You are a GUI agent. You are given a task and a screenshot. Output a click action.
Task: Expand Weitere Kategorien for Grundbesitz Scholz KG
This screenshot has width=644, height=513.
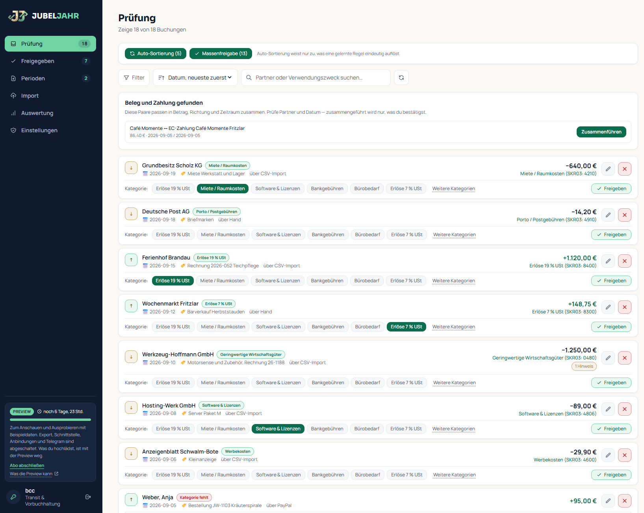click(453, 189)
